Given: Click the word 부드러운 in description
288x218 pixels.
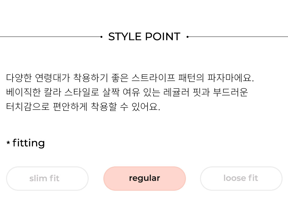Looking at the screenshot, I should (x=230, y=92).
